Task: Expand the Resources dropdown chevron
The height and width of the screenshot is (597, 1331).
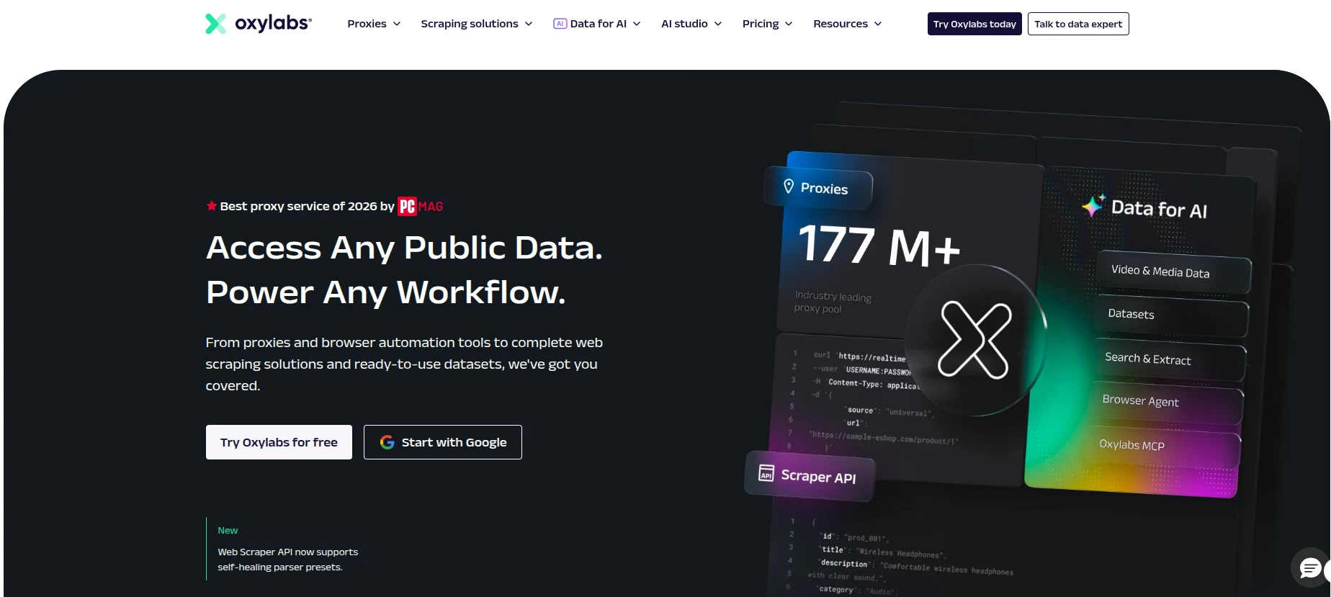Action: click(878, 24)
